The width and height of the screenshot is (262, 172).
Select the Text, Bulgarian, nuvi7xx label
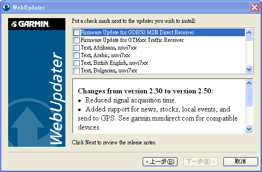tap(109, 71)
